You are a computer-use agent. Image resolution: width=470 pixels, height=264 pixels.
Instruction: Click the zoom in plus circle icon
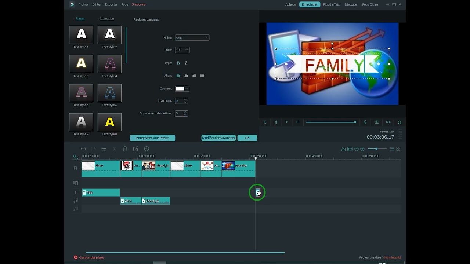click(x=362, y=149)
